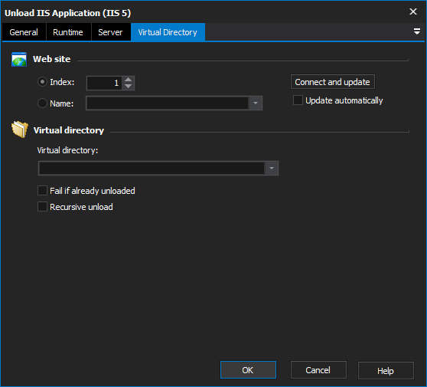Select the Name radio button
This screenshot has height=387, width=427.
click(42, 103)
